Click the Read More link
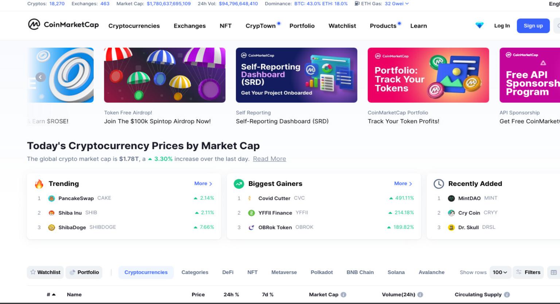 (x=269, y=159)
